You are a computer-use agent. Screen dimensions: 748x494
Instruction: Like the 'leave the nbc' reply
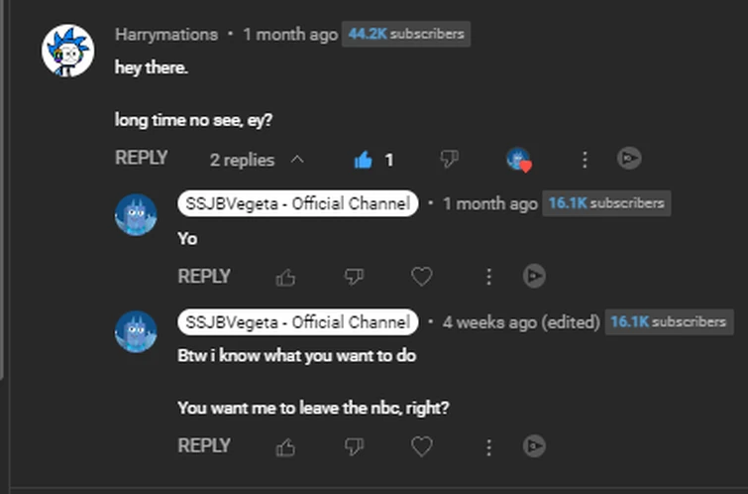(286, 447)
